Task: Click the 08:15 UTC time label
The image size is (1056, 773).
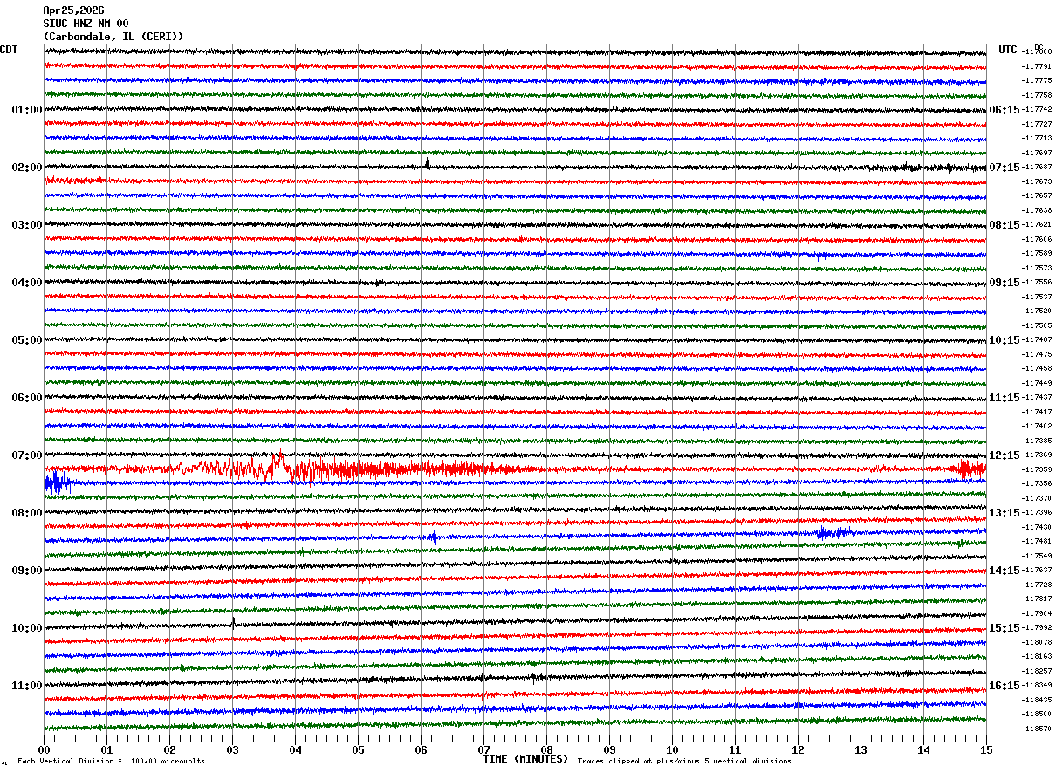Action: pyautogui.click(x=1004, y=225)
